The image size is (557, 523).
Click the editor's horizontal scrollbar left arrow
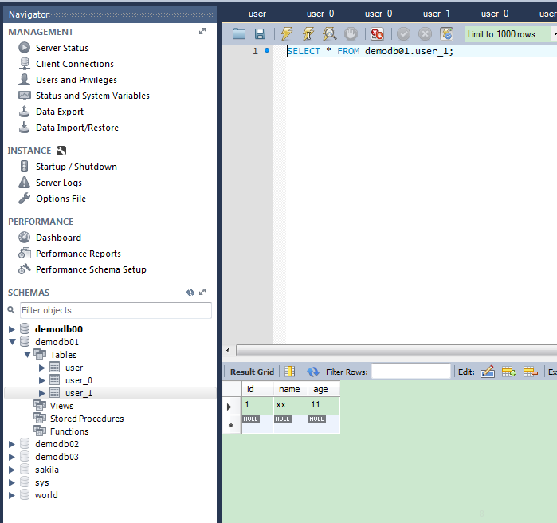click(228, 350)
